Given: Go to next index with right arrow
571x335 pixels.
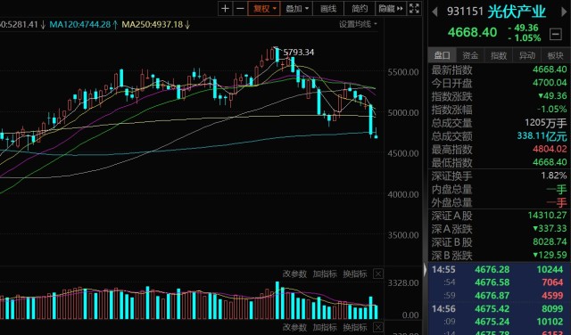Looking at the screenshot, I should pos(564,12).
